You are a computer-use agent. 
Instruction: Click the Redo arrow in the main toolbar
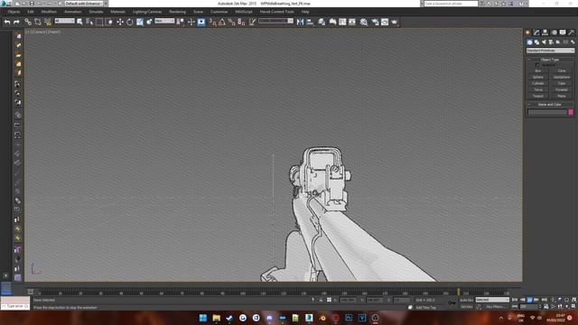click(x=16, y=22)
